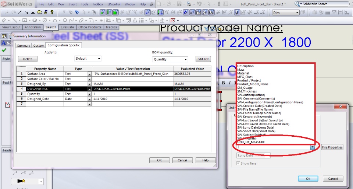Toggle the Filter Faces selection filter
Image resolution: width=353 pixels, height=189 pixels.
(115, 13)
